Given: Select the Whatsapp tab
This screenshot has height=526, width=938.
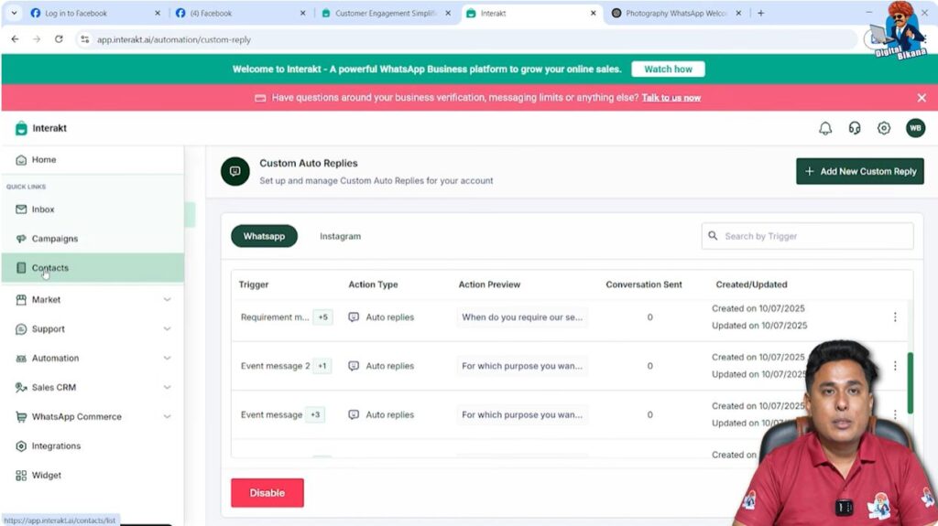Looking at the screenshot, I should click(264, 236).
